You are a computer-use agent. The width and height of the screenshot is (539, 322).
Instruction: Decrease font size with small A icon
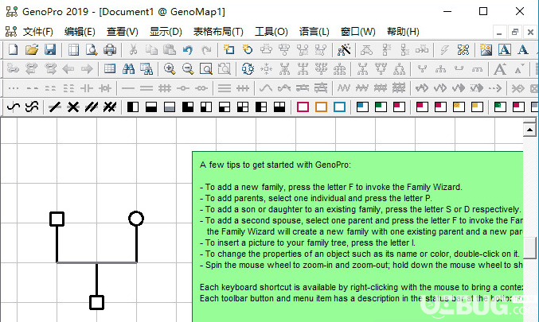[519, 69]
